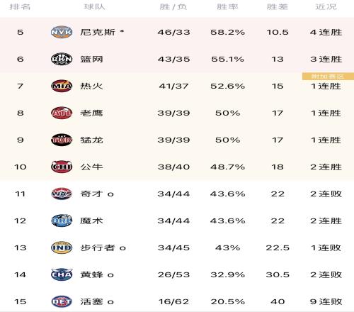The height and width of the screenshot is (312, 354).
Task: Open team name 步行者
Action: (98, 247)
